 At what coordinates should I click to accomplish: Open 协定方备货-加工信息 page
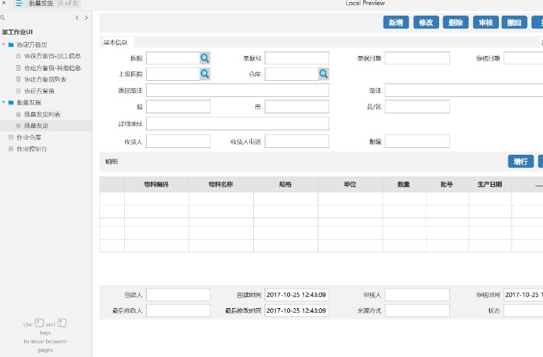tap(52, 56)
